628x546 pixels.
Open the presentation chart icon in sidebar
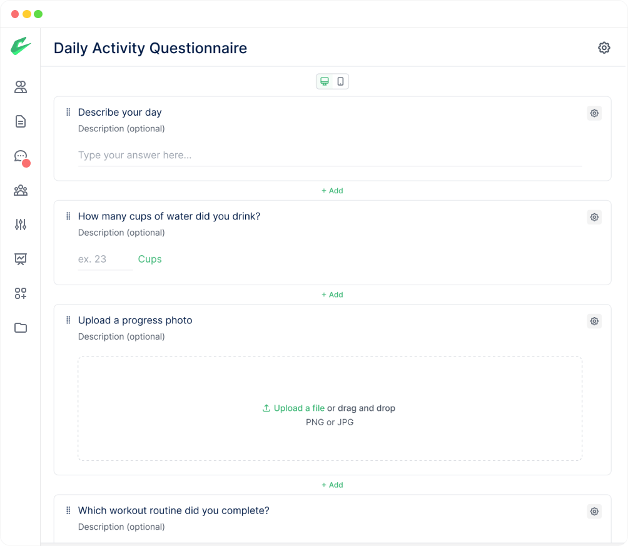pos(21,259)
